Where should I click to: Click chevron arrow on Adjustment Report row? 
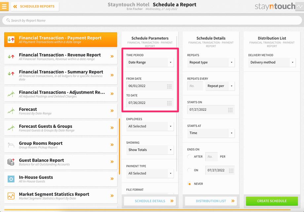tap(112, 94)
